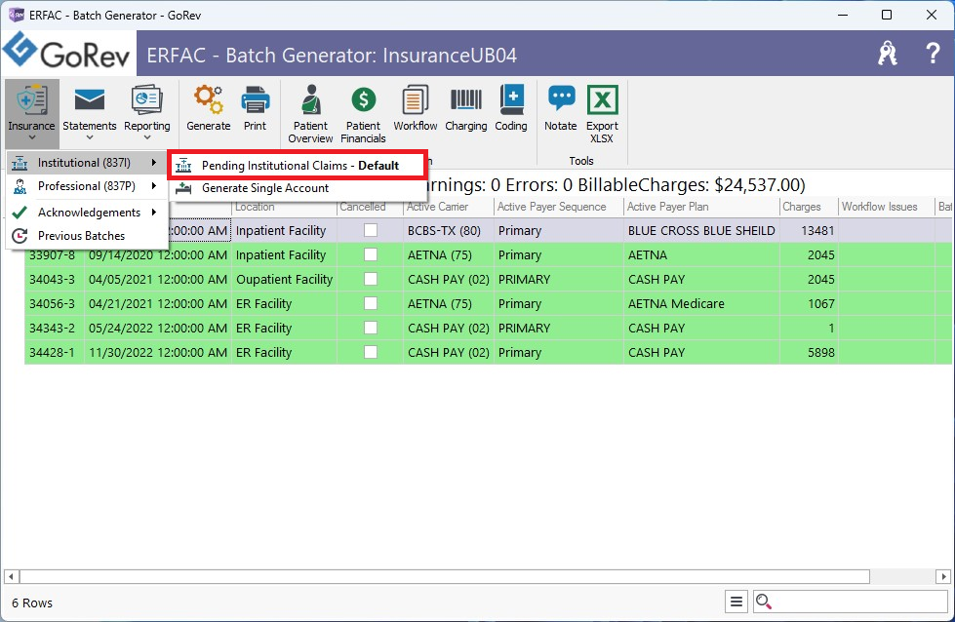Click the search magnifier icon

point(763,602)
